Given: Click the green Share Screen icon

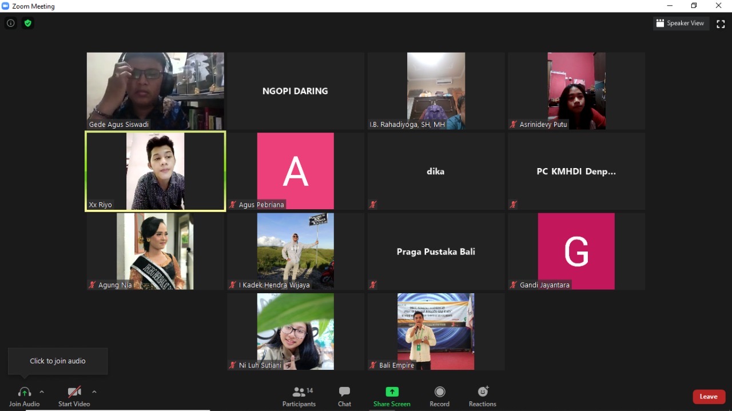Looking at the screenshot, I should (x=392, y=392).
